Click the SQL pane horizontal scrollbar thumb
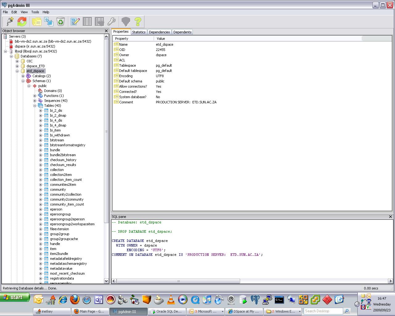This screenshot has height=316, width=395. [178, 281]
